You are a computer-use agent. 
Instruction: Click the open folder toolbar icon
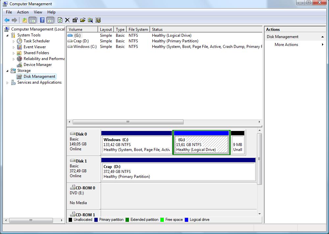pyautogui.click(x=83, y=20)
